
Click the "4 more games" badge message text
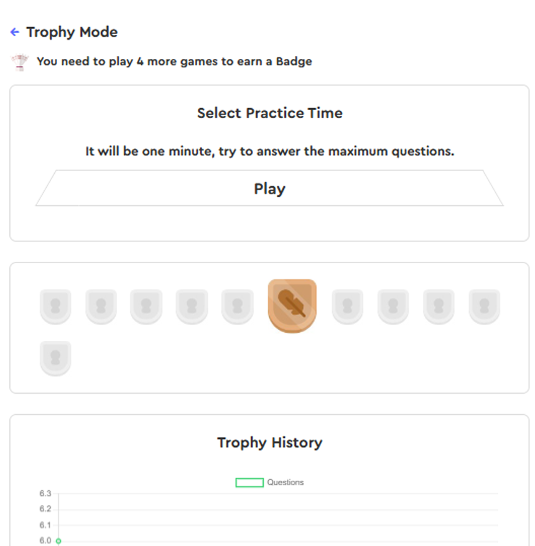click(174, 62)
